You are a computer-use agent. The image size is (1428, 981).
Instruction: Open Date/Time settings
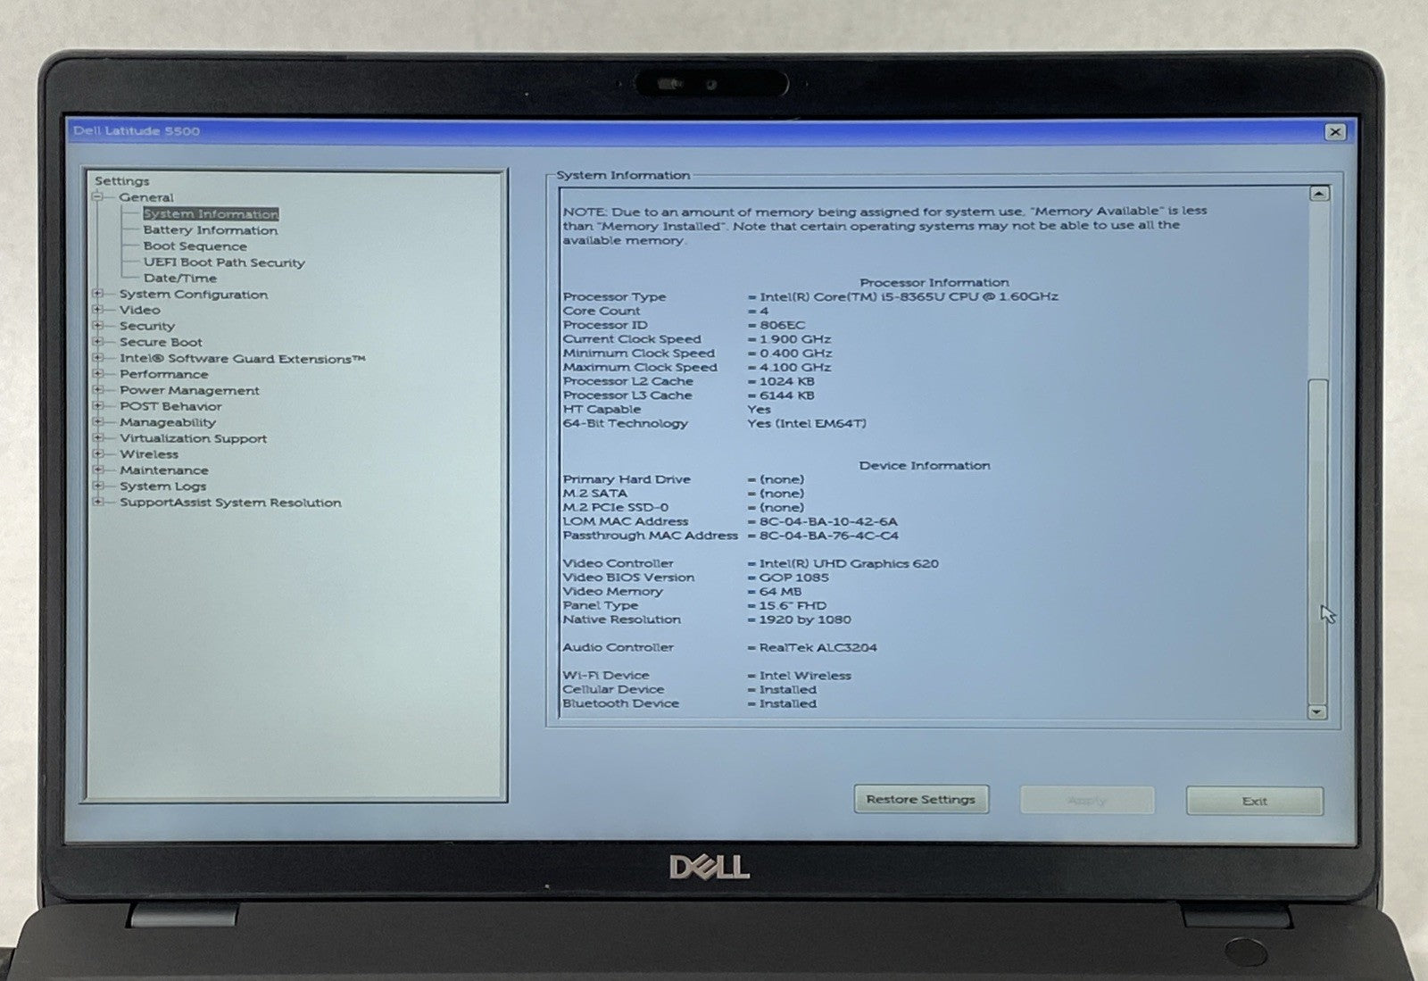point(180,278)
